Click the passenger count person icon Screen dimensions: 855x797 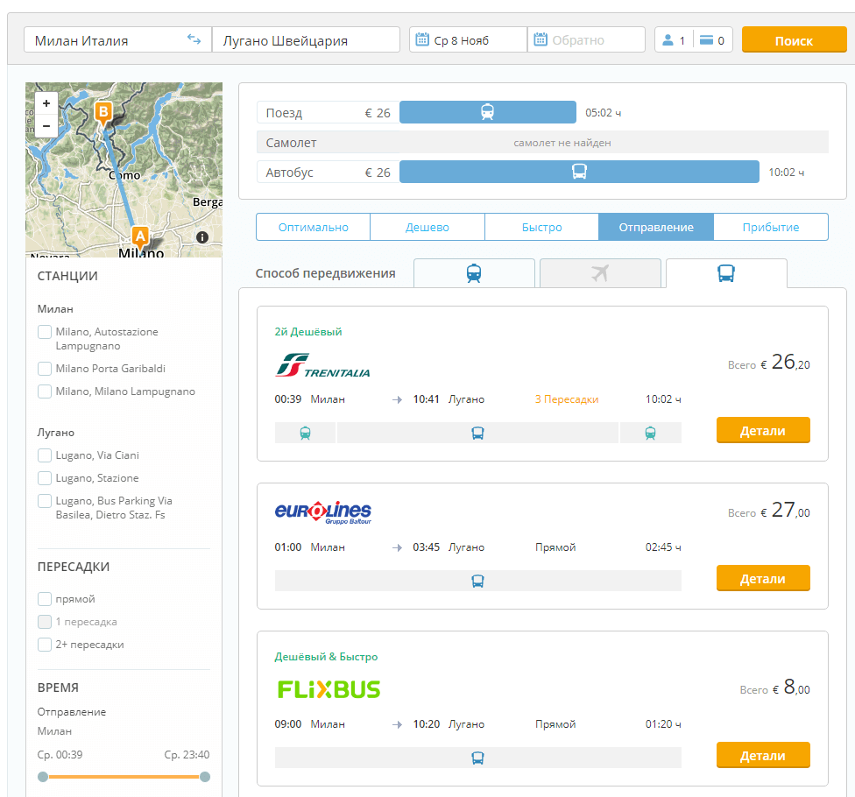[668, 39]
